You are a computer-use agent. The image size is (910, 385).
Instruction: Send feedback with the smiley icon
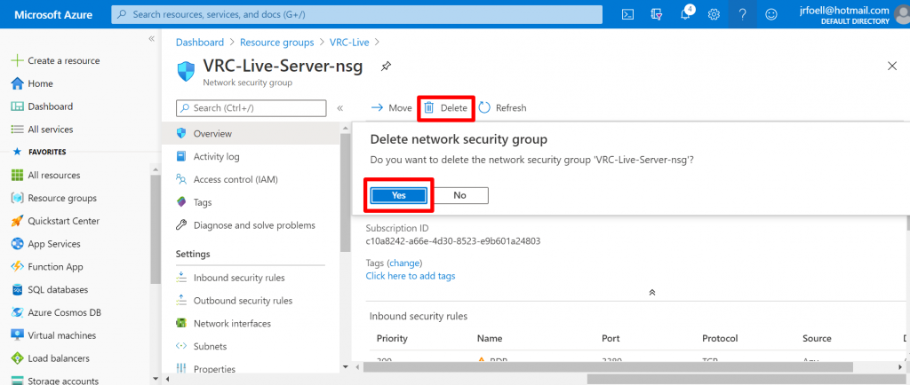point(771,14)
